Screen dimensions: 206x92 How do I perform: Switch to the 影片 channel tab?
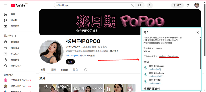point(54,70)
